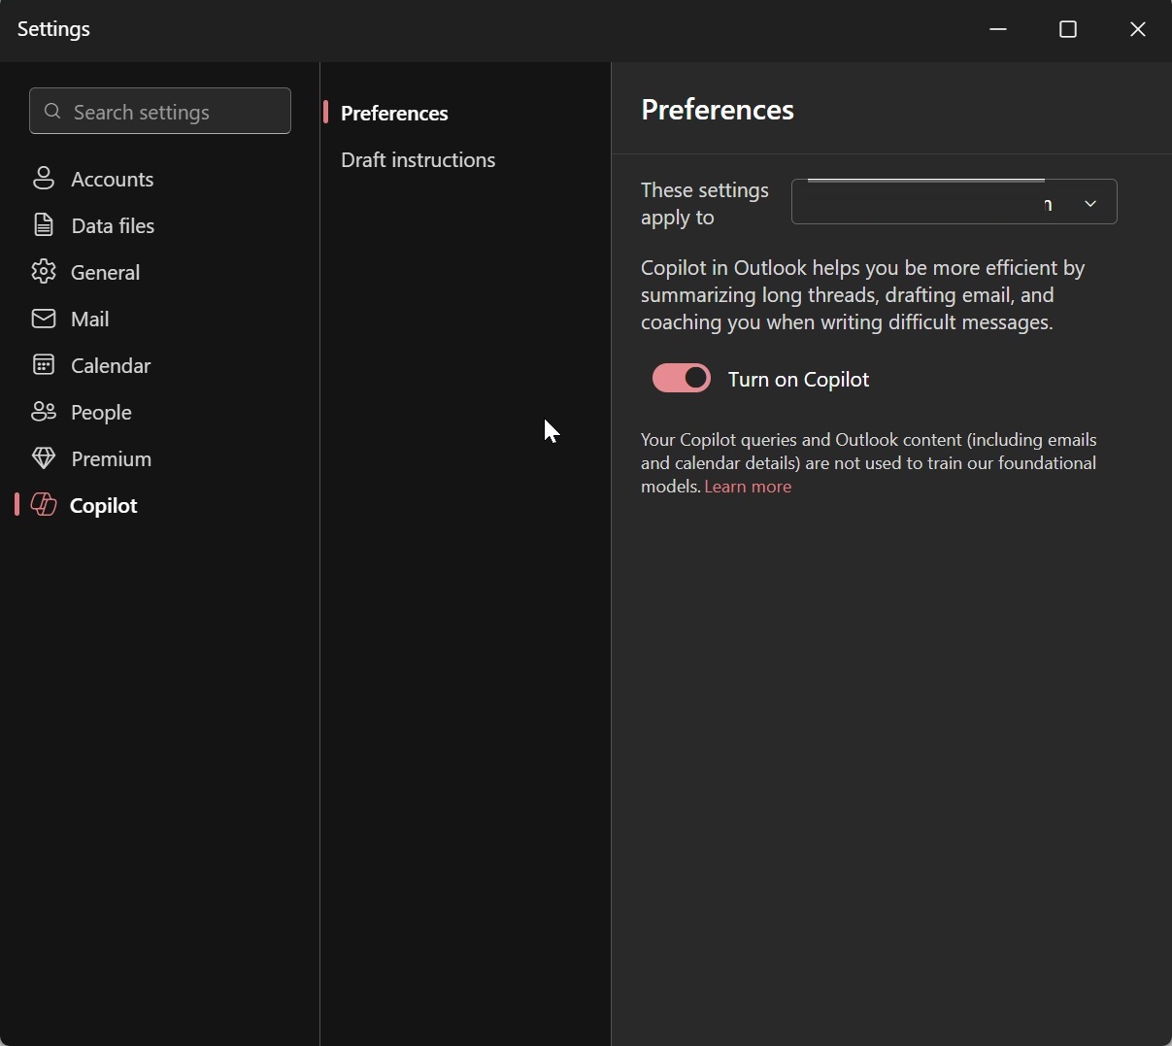Open the 'These settings apply to' account dropdown
This screenshot has height=1046, width=1172.
(955, 202)
